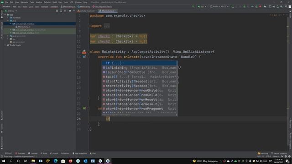Open the Navigate menu

(x=24, y=2)
